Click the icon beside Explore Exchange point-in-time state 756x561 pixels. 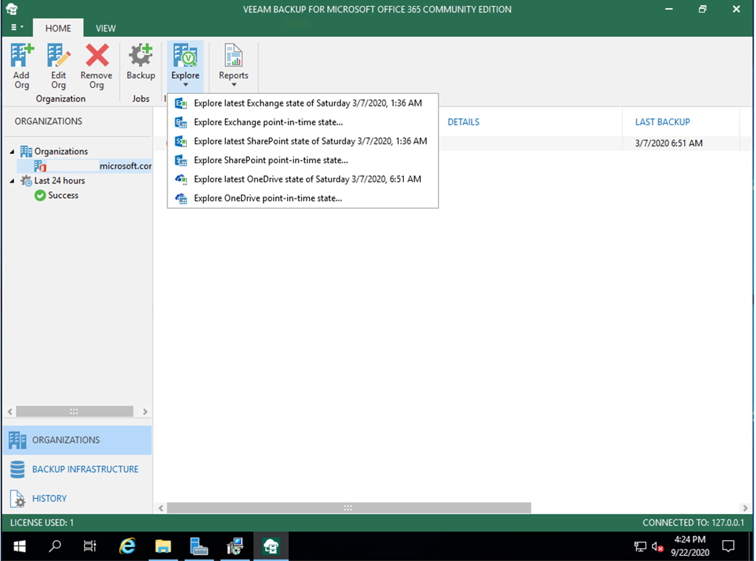tap(181, 123)
